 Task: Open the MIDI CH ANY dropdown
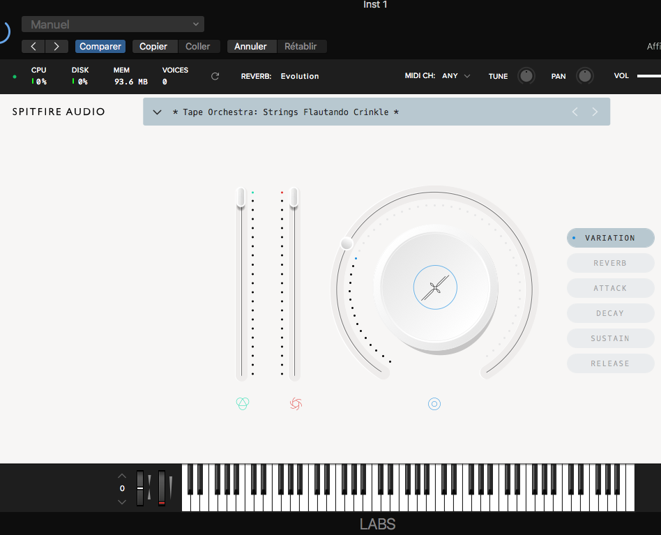(456, 76)
